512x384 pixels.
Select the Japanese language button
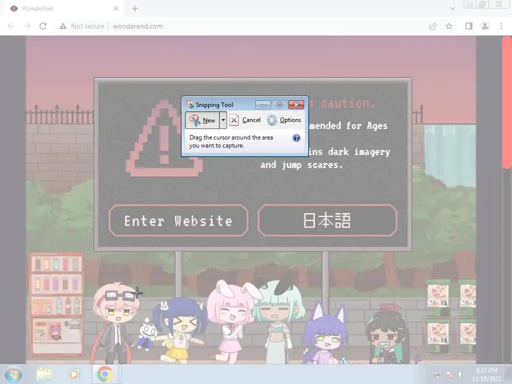[327, 220]
